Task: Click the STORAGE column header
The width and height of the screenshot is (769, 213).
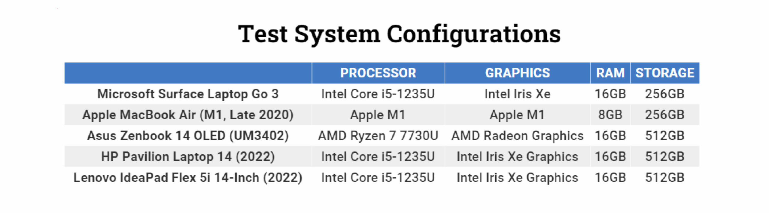Action: [665, 73]
